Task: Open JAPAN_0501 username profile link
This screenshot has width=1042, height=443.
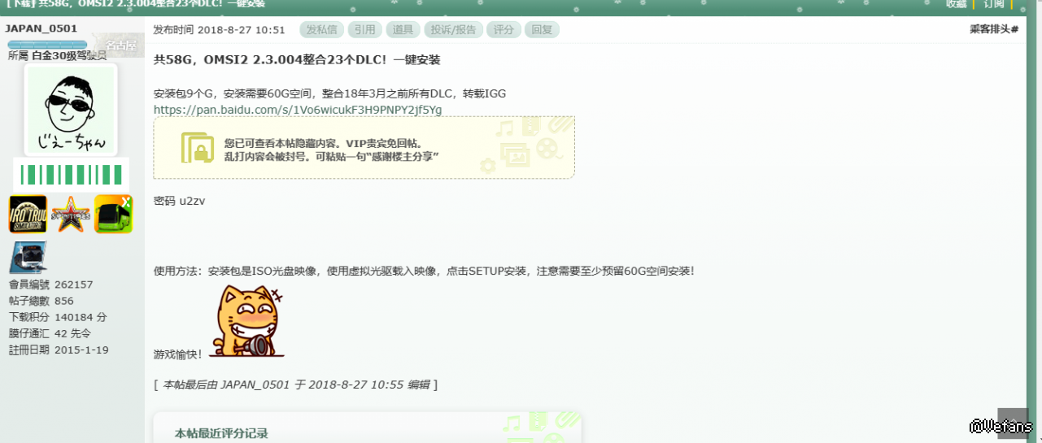Action: click(41, 28)
